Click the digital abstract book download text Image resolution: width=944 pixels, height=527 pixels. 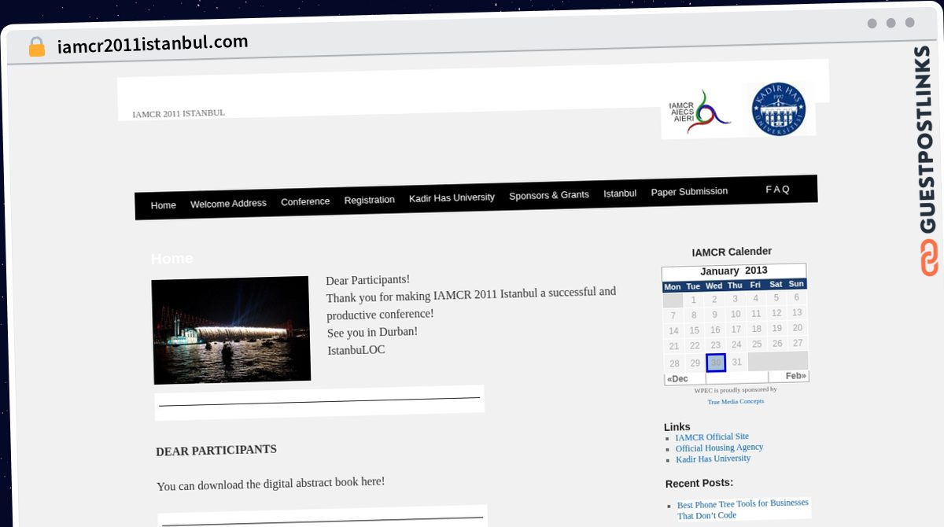click(x=271, y=484)
